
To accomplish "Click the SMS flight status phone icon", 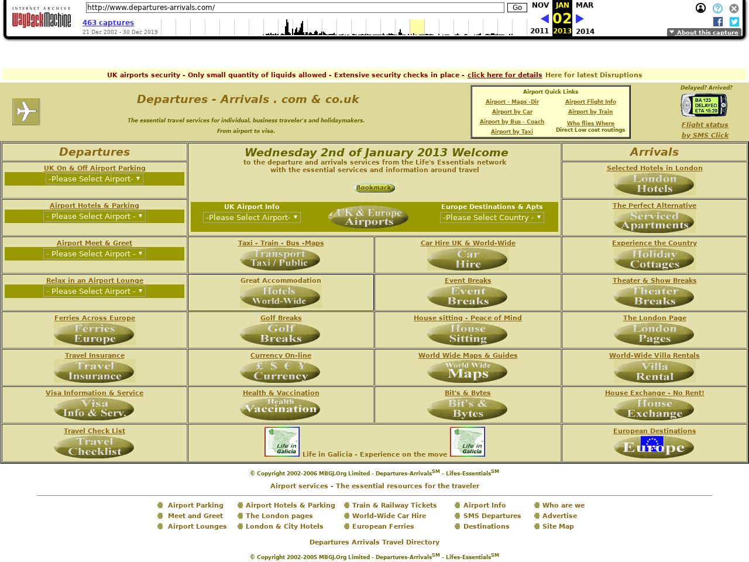I will point(704,106).
